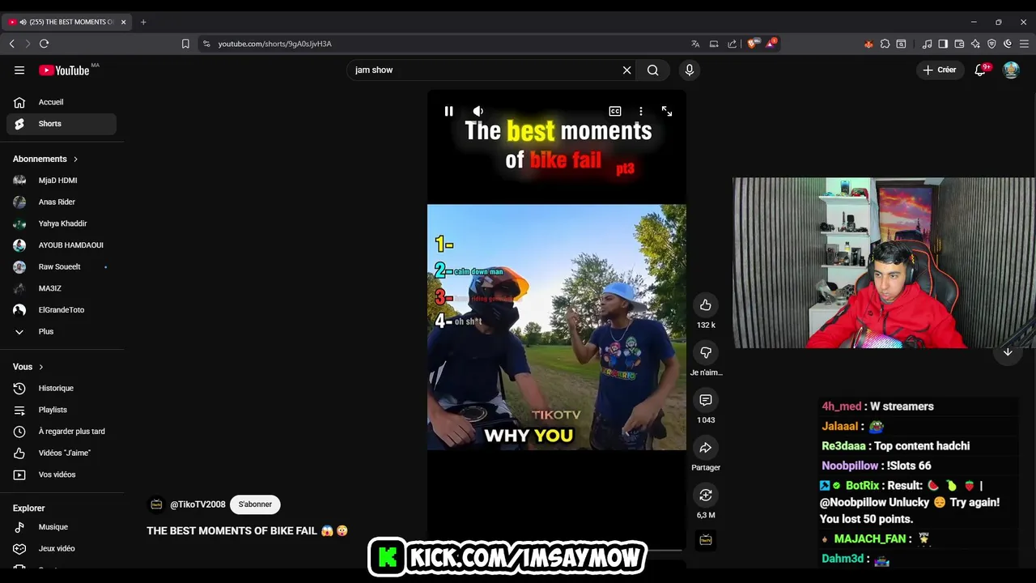The image size is (1036, 583).
Task: Open the Créer button
Action: 940,70
